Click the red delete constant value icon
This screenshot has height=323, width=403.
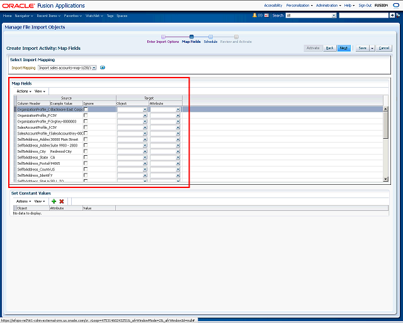point(62,201)
